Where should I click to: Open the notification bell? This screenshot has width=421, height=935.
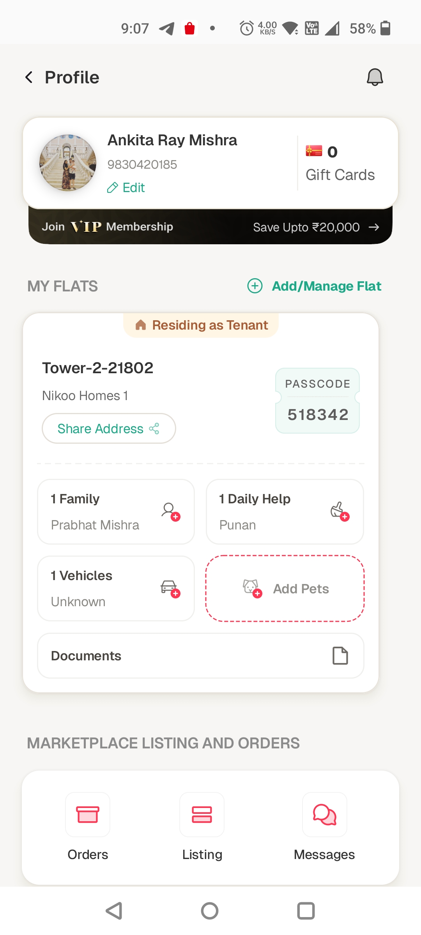pos(375,77)
